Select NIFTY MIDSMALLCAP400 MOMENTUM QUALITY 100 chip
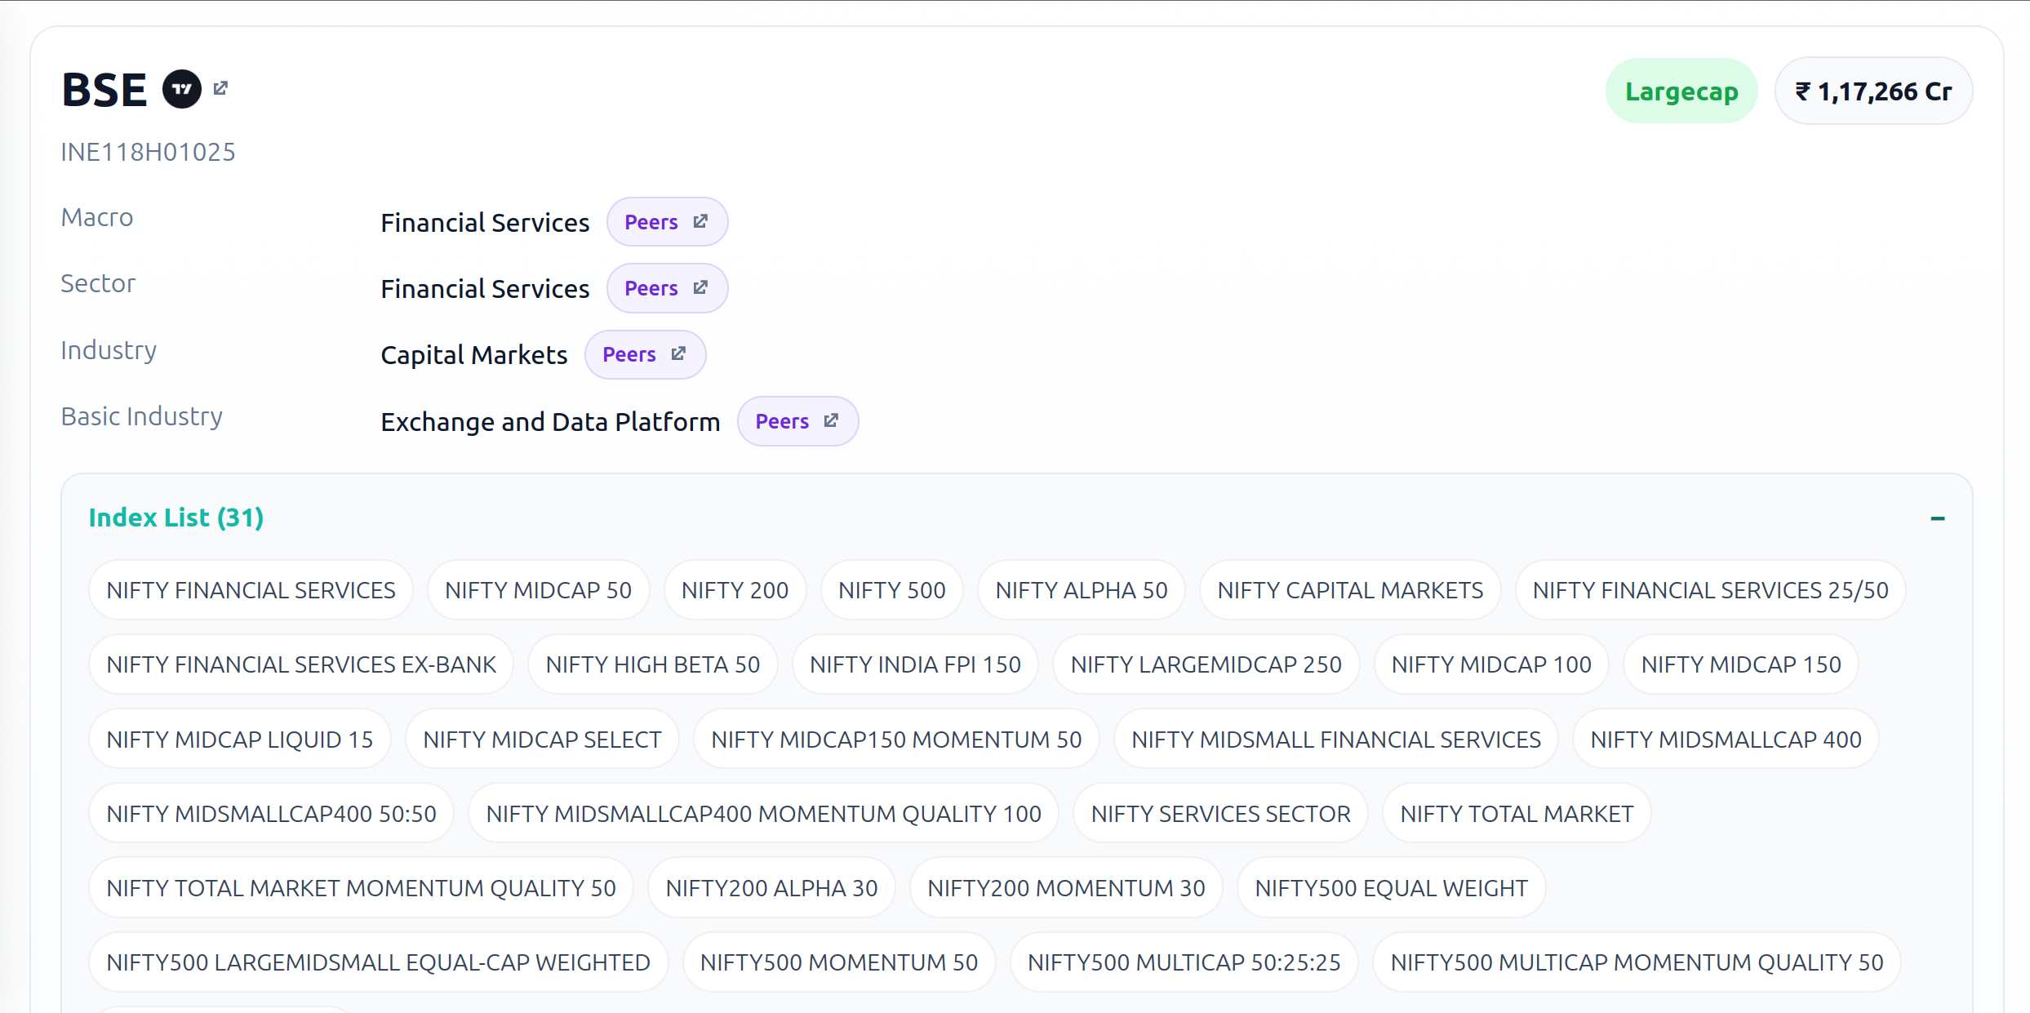Screen dimensions: 2030x1013 pos(764,814)
